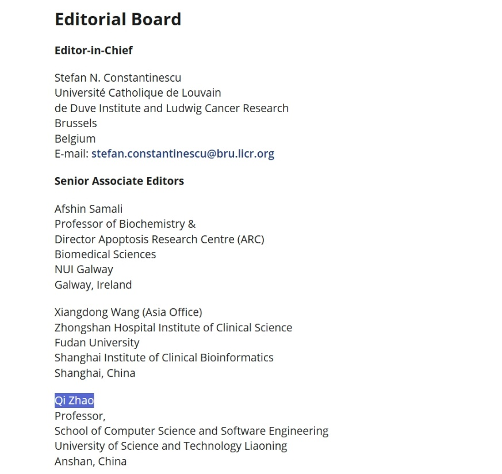Screen dimensions: 502x474
Task: Click the Zhongshan Hospital Institute line
Action: click(x=173, y=328)
